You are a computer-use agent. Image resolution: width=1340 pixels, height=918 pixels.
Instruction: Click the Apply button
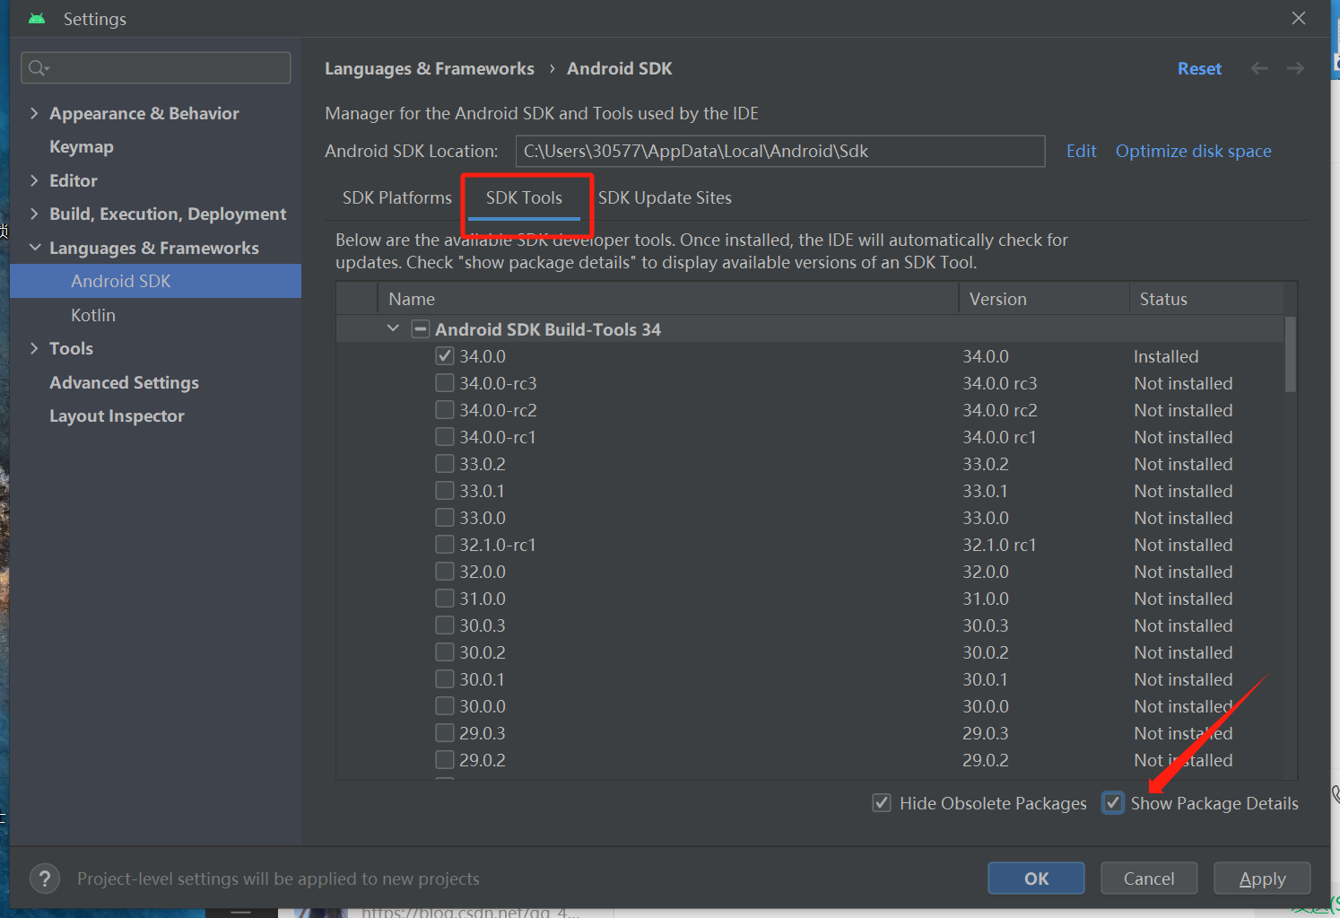pos(1262,879)
